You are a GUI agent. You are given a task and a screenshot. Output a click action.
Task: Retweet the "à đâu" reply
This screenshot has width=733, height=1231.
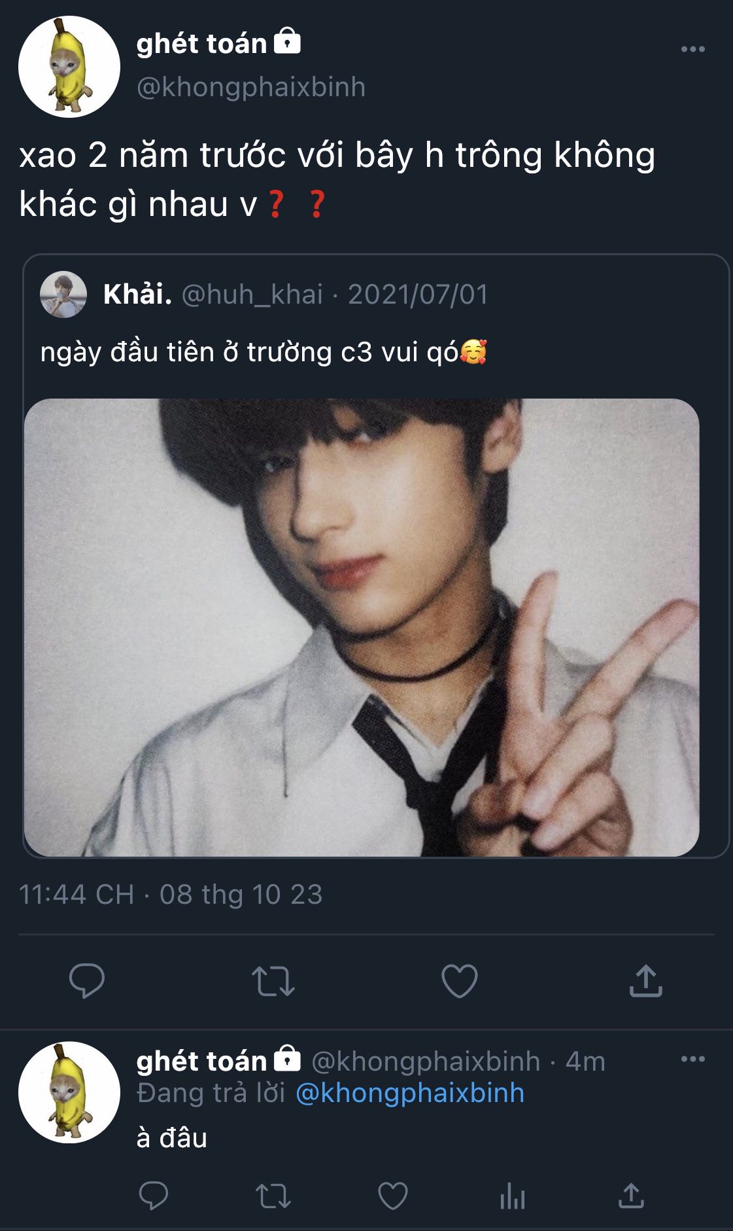pyautogui.click(x=273, y=1196)
